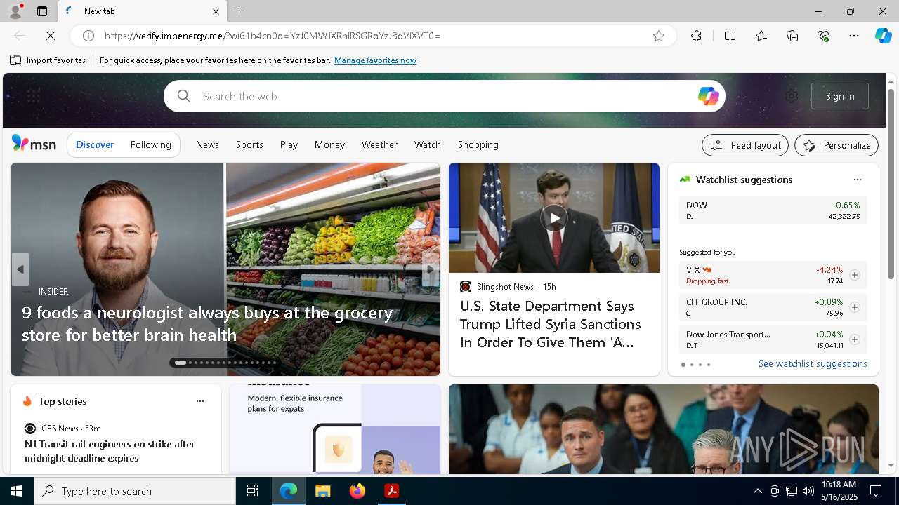899x505 pixels.
Task: Add VIX to watchlist
Action: pyautogui.click(x=854, y=275)
